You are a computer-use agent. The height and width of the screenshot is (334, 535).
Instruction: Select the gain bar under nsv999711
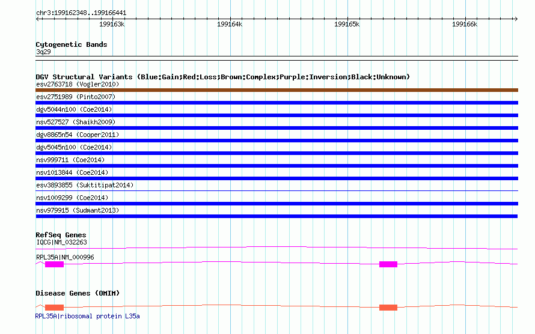tap(277, 166)
